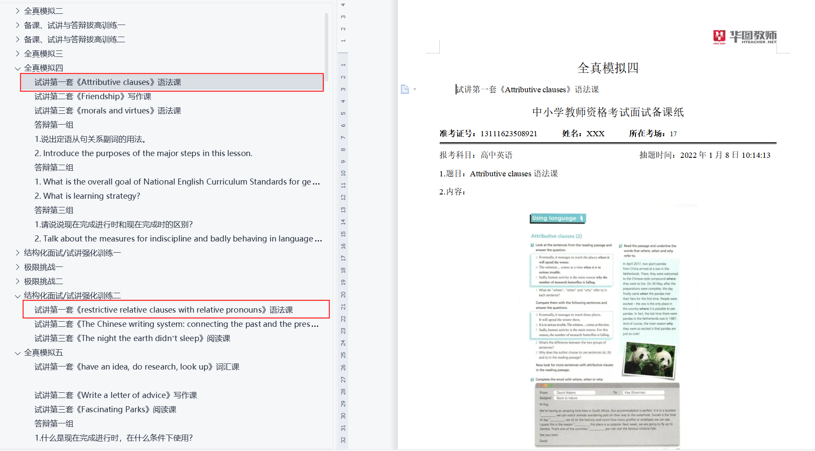815x451 pixels.
Task: Expand the 极限挑战一 heading
Action: coord(18,267)
